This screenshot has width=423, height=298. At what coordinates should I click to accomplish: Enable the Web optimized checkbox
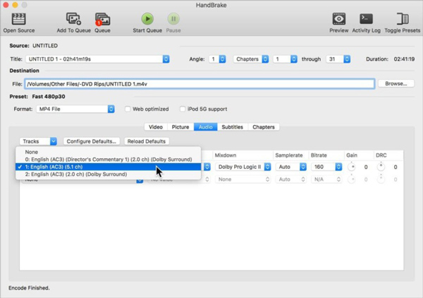coord(128,109)
